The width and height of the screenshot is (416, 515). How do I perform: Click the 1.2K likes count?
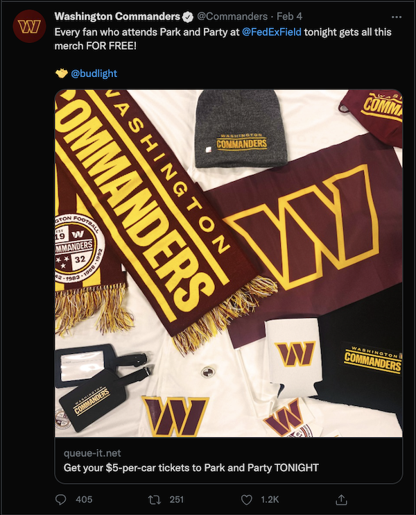(270, 500)
